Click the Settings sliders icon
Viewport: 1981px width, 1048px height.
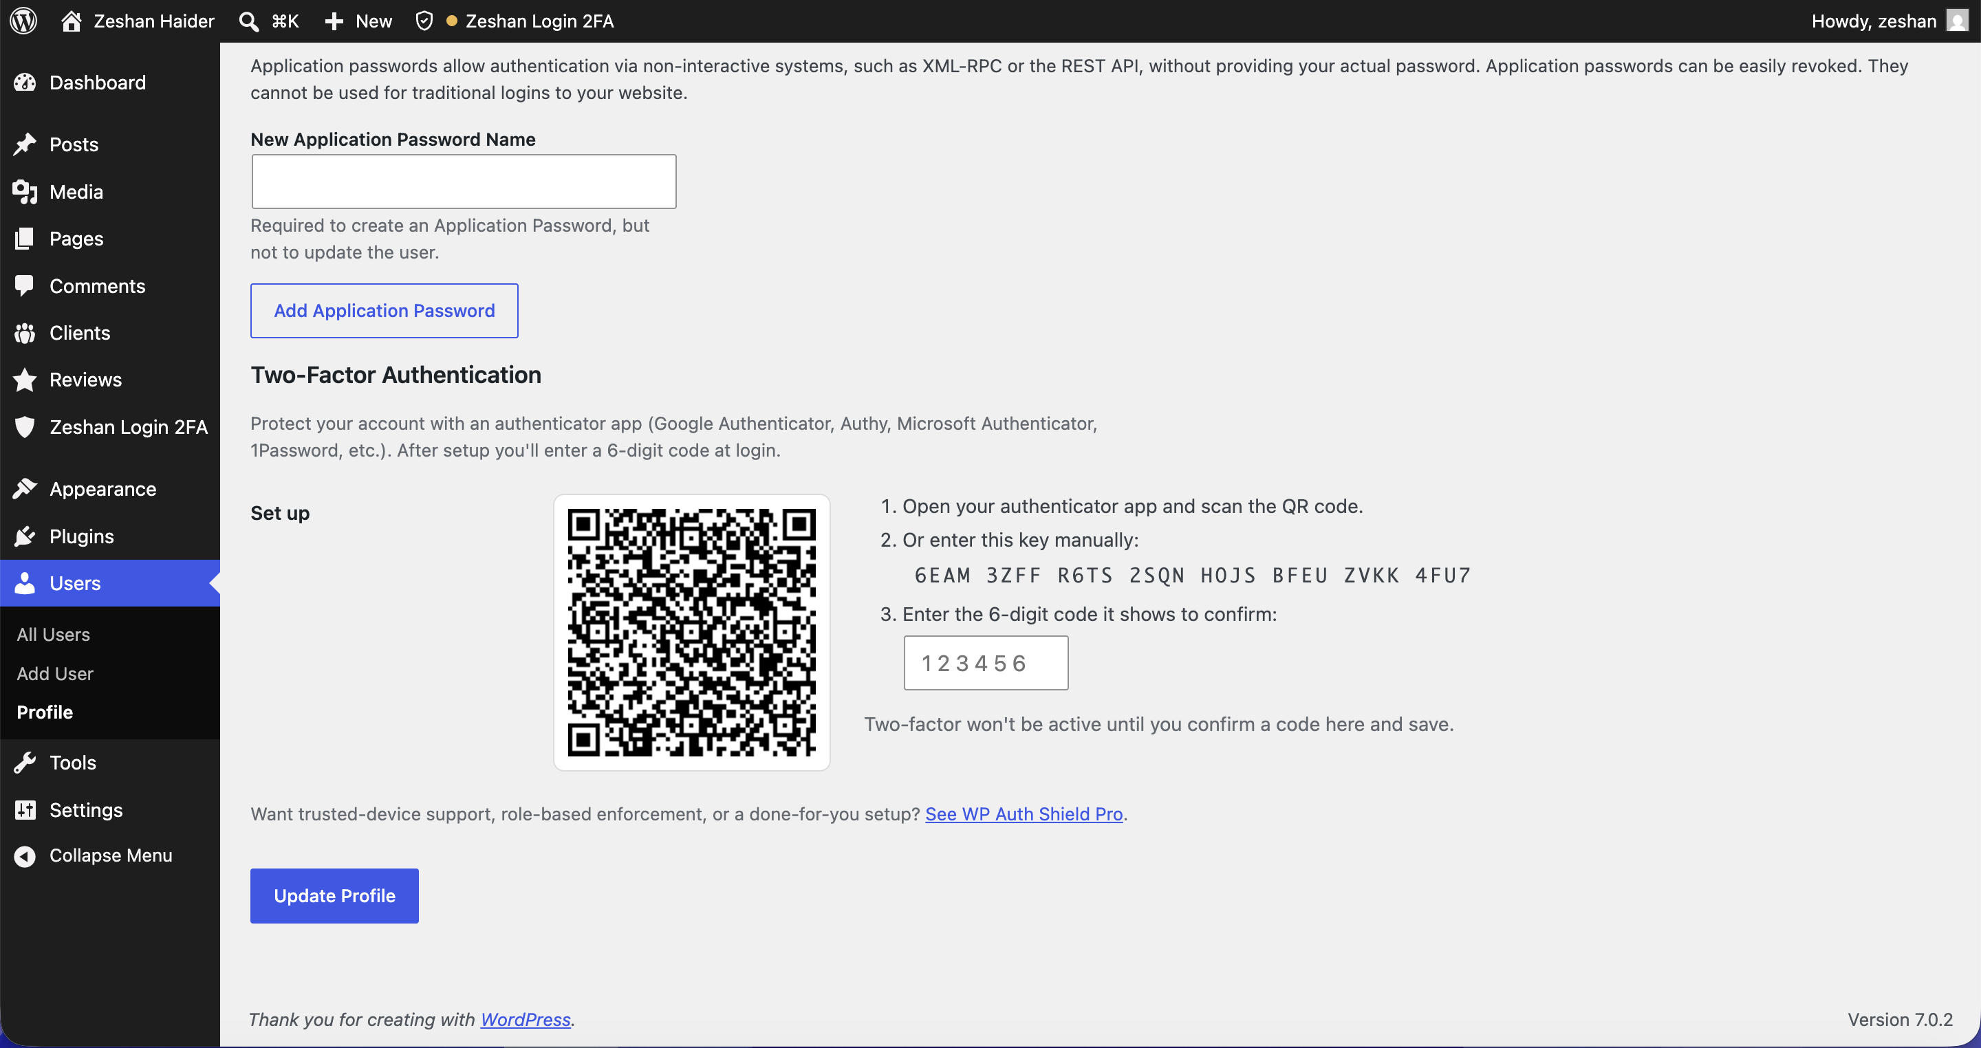click(25, 809)
